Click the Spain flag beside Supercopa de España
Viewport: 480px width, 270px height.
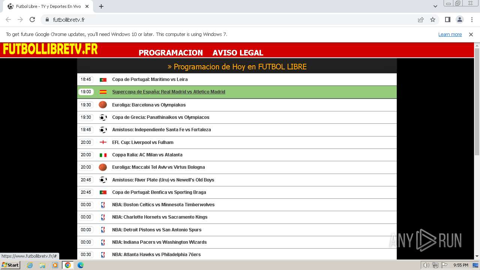(103, 92)
